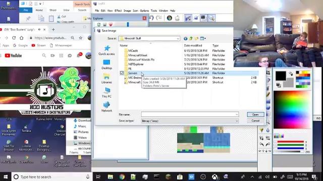Select Libraries in Save Image sidebar
Viewport: 323px width, 181px height.
tap(106, 78)
